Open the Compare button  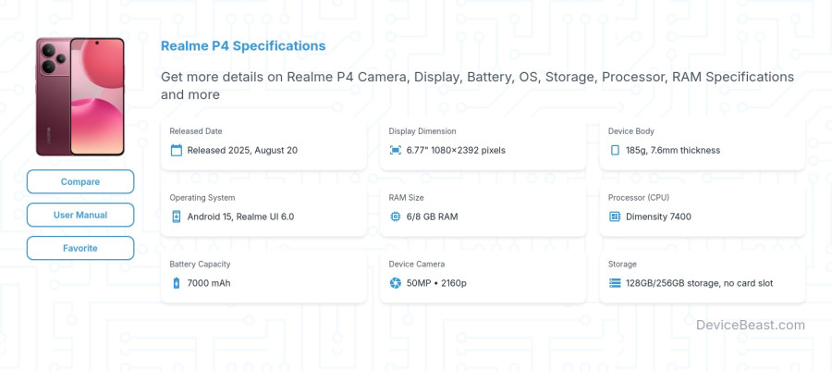tap(80, 181)
